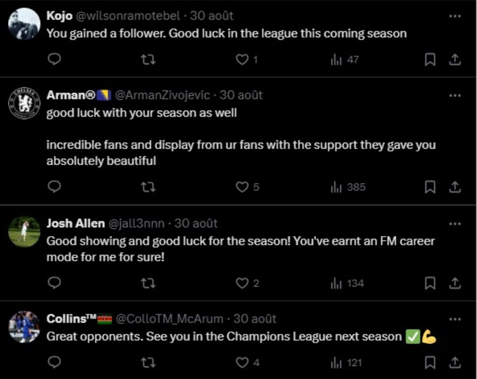
Task: Retweet Collins' Champions League tweet
Action: pos(148,363)
